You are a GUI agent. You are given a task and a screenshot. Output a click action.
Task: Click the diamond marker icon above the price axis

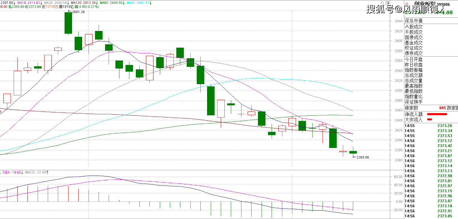coord(382,3)
